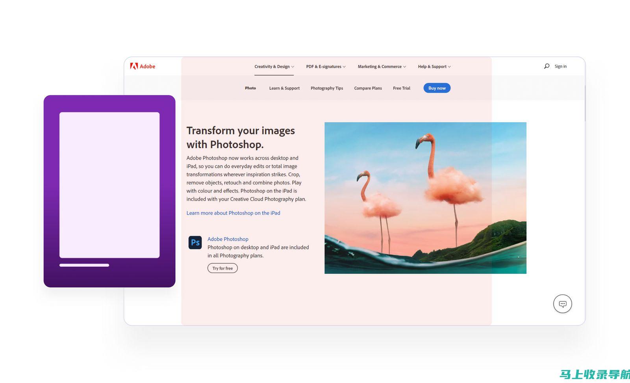Click the Try for free button
Screen dimensions: 630x383
tap(222, 268)
